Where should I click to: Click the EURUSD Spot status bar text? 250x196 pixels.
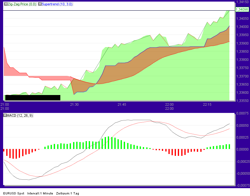pos(14,193)
